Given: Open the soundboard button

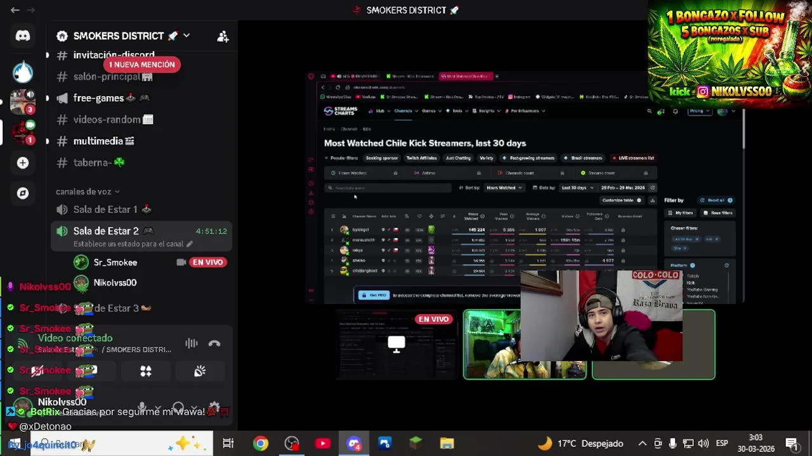Looking at the screenshot, I should [x=200, y=371].
